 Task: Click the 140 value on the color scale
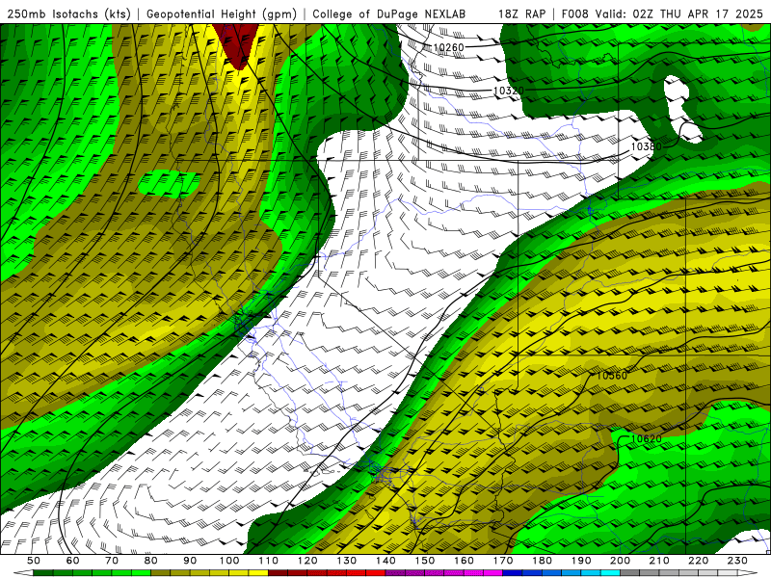coord(385,561)
